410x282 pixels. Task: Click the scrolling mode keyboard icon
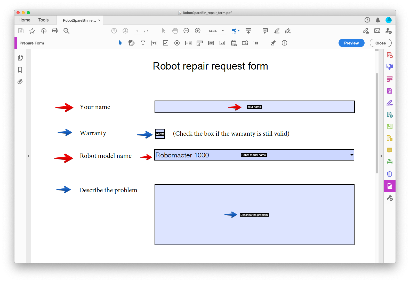[x=248, y=31]
